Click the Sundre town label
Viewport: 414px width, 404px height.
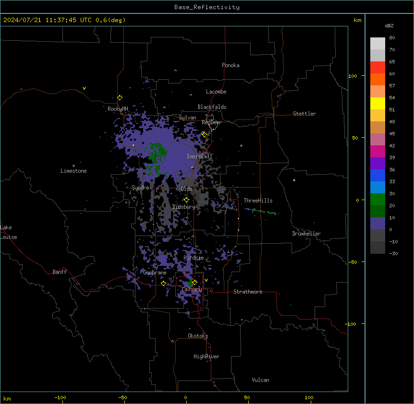(x=140, y=188)
